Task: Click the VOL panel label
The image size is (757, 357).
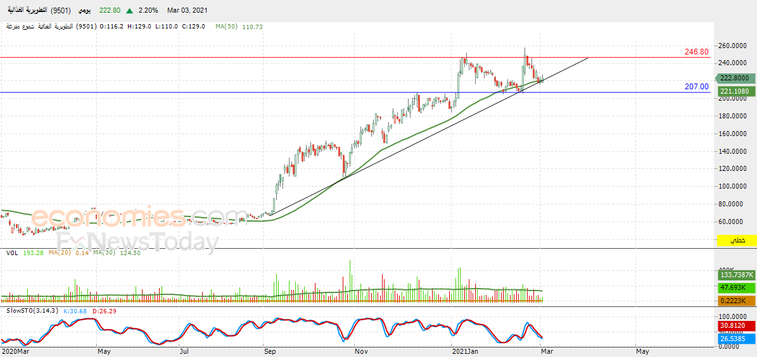Action: tap(11, 253)
